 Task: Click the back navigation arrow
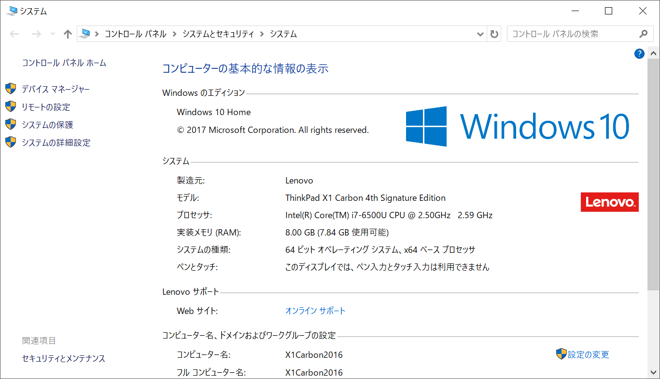tap(14, 34)
